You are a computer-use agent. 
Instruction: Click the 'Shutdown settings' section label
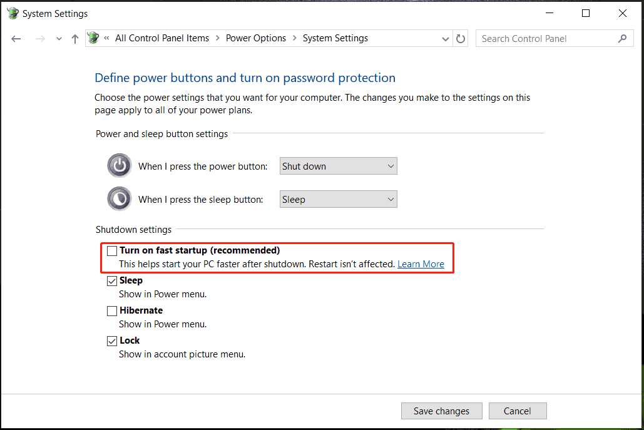pyautogui.click(x=133, y=230)
